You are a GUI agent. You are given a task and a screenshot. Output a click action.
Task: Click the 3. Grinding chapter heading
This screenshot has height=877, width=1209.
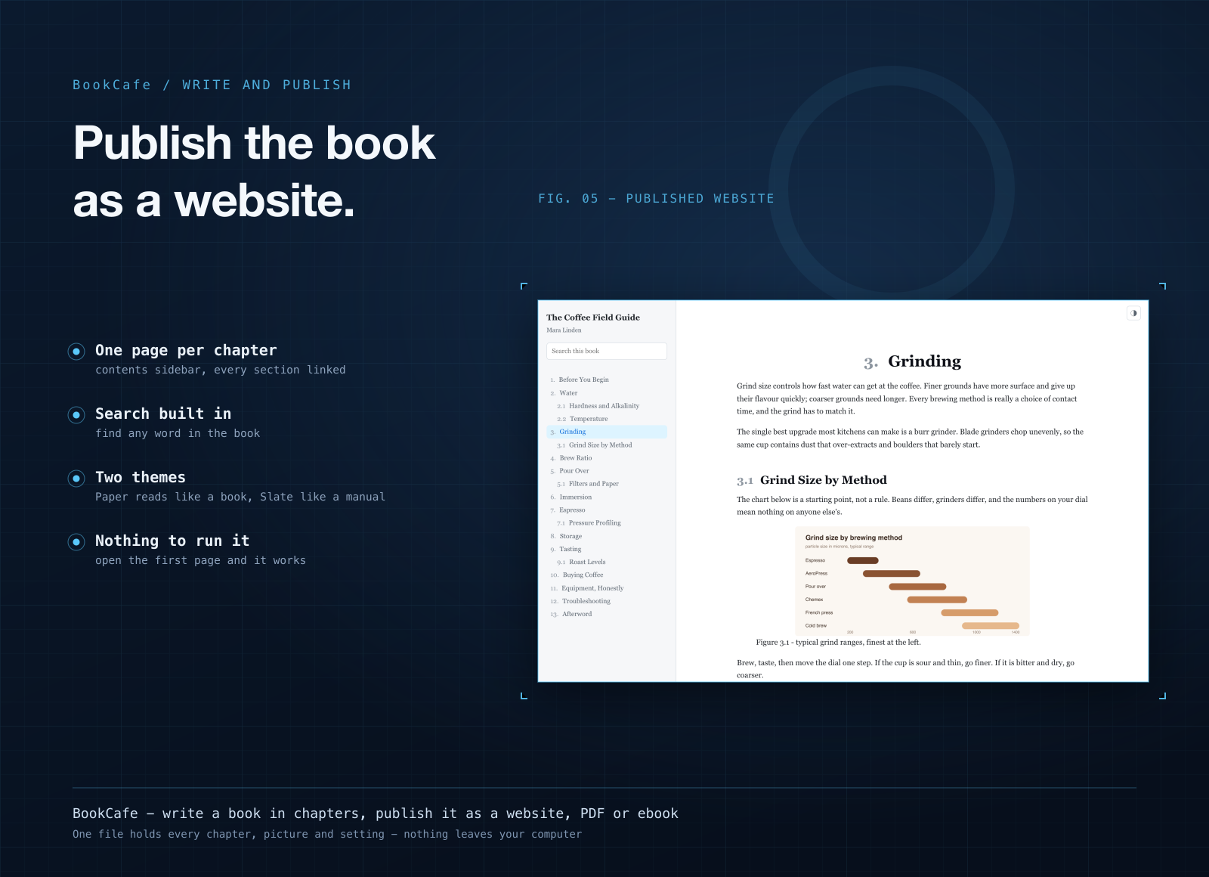912,361
